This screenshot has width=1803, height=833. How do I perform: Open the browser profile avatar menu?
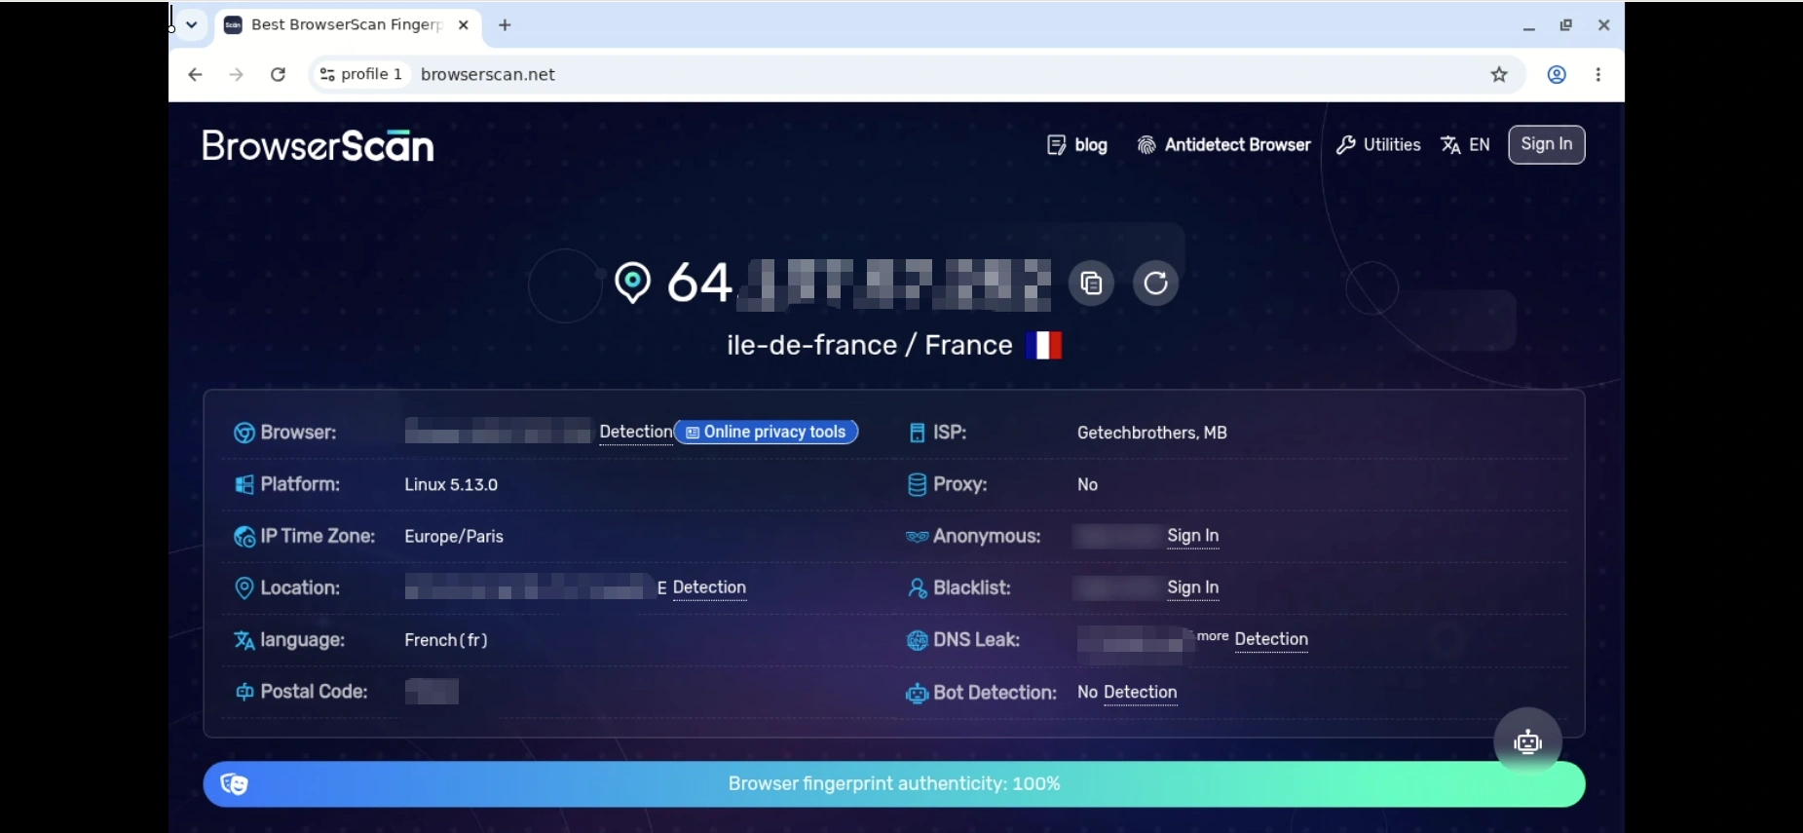[x=1557, y=74]
